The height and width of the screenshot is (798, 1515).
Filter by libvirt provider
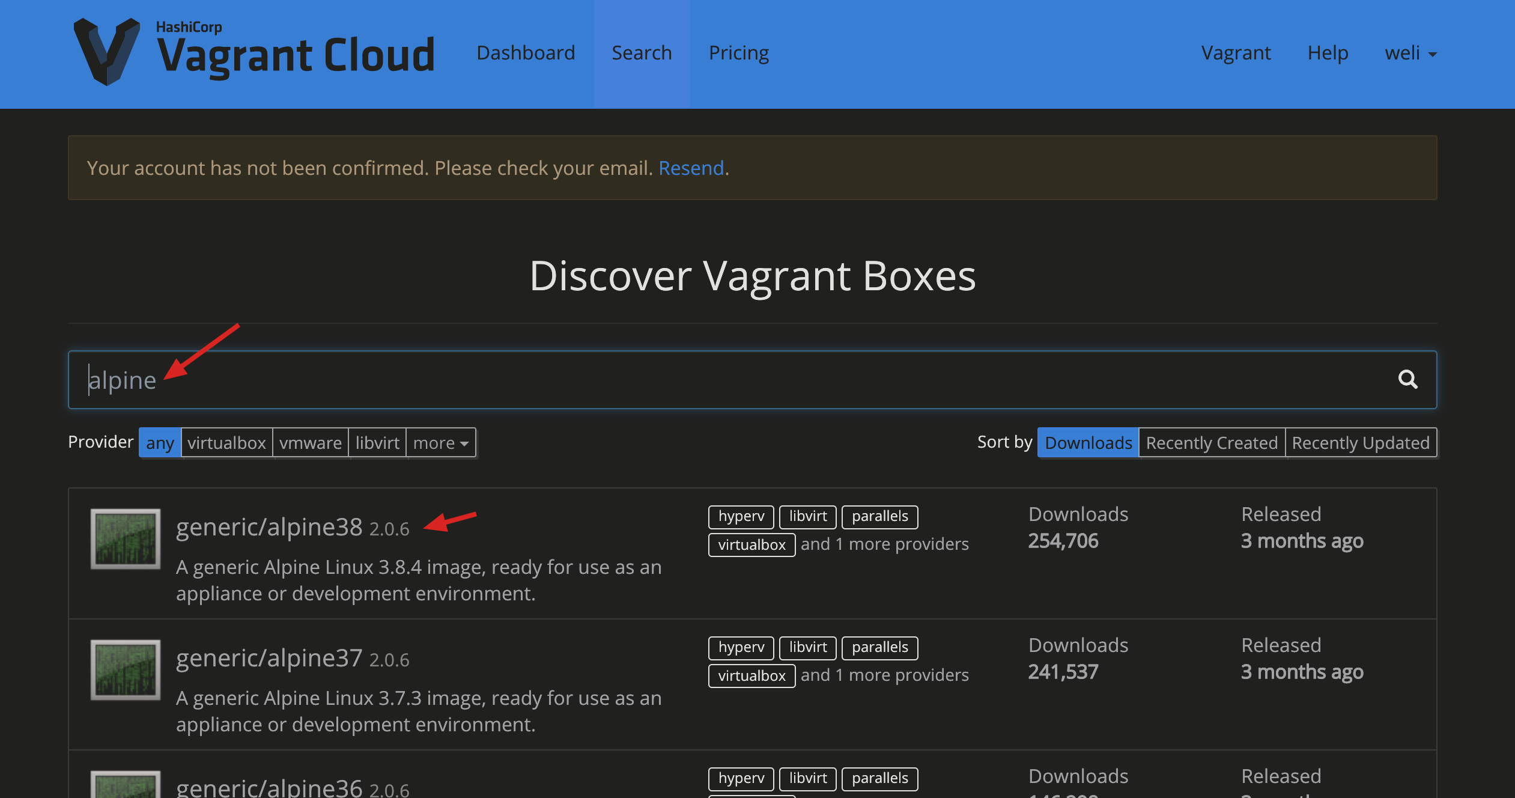coord(377,443)
